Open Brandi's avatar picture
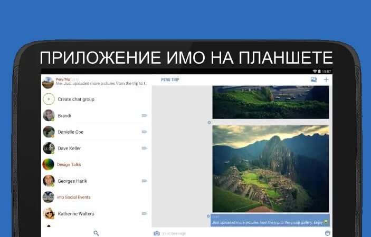 pyautogui.click(x=49, y=115)
